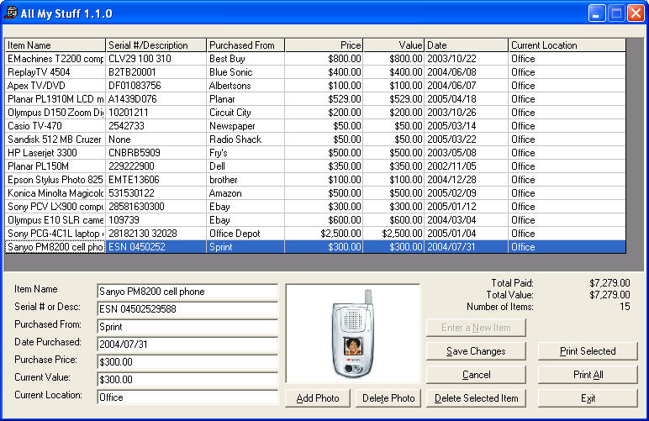The image size is (649, 421).
Task: Click the Print All button
Action: click(588, 375)
